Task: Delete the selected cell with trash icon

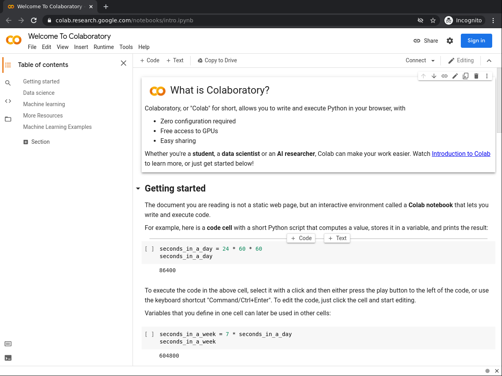Action: click(x=476, y=76)
